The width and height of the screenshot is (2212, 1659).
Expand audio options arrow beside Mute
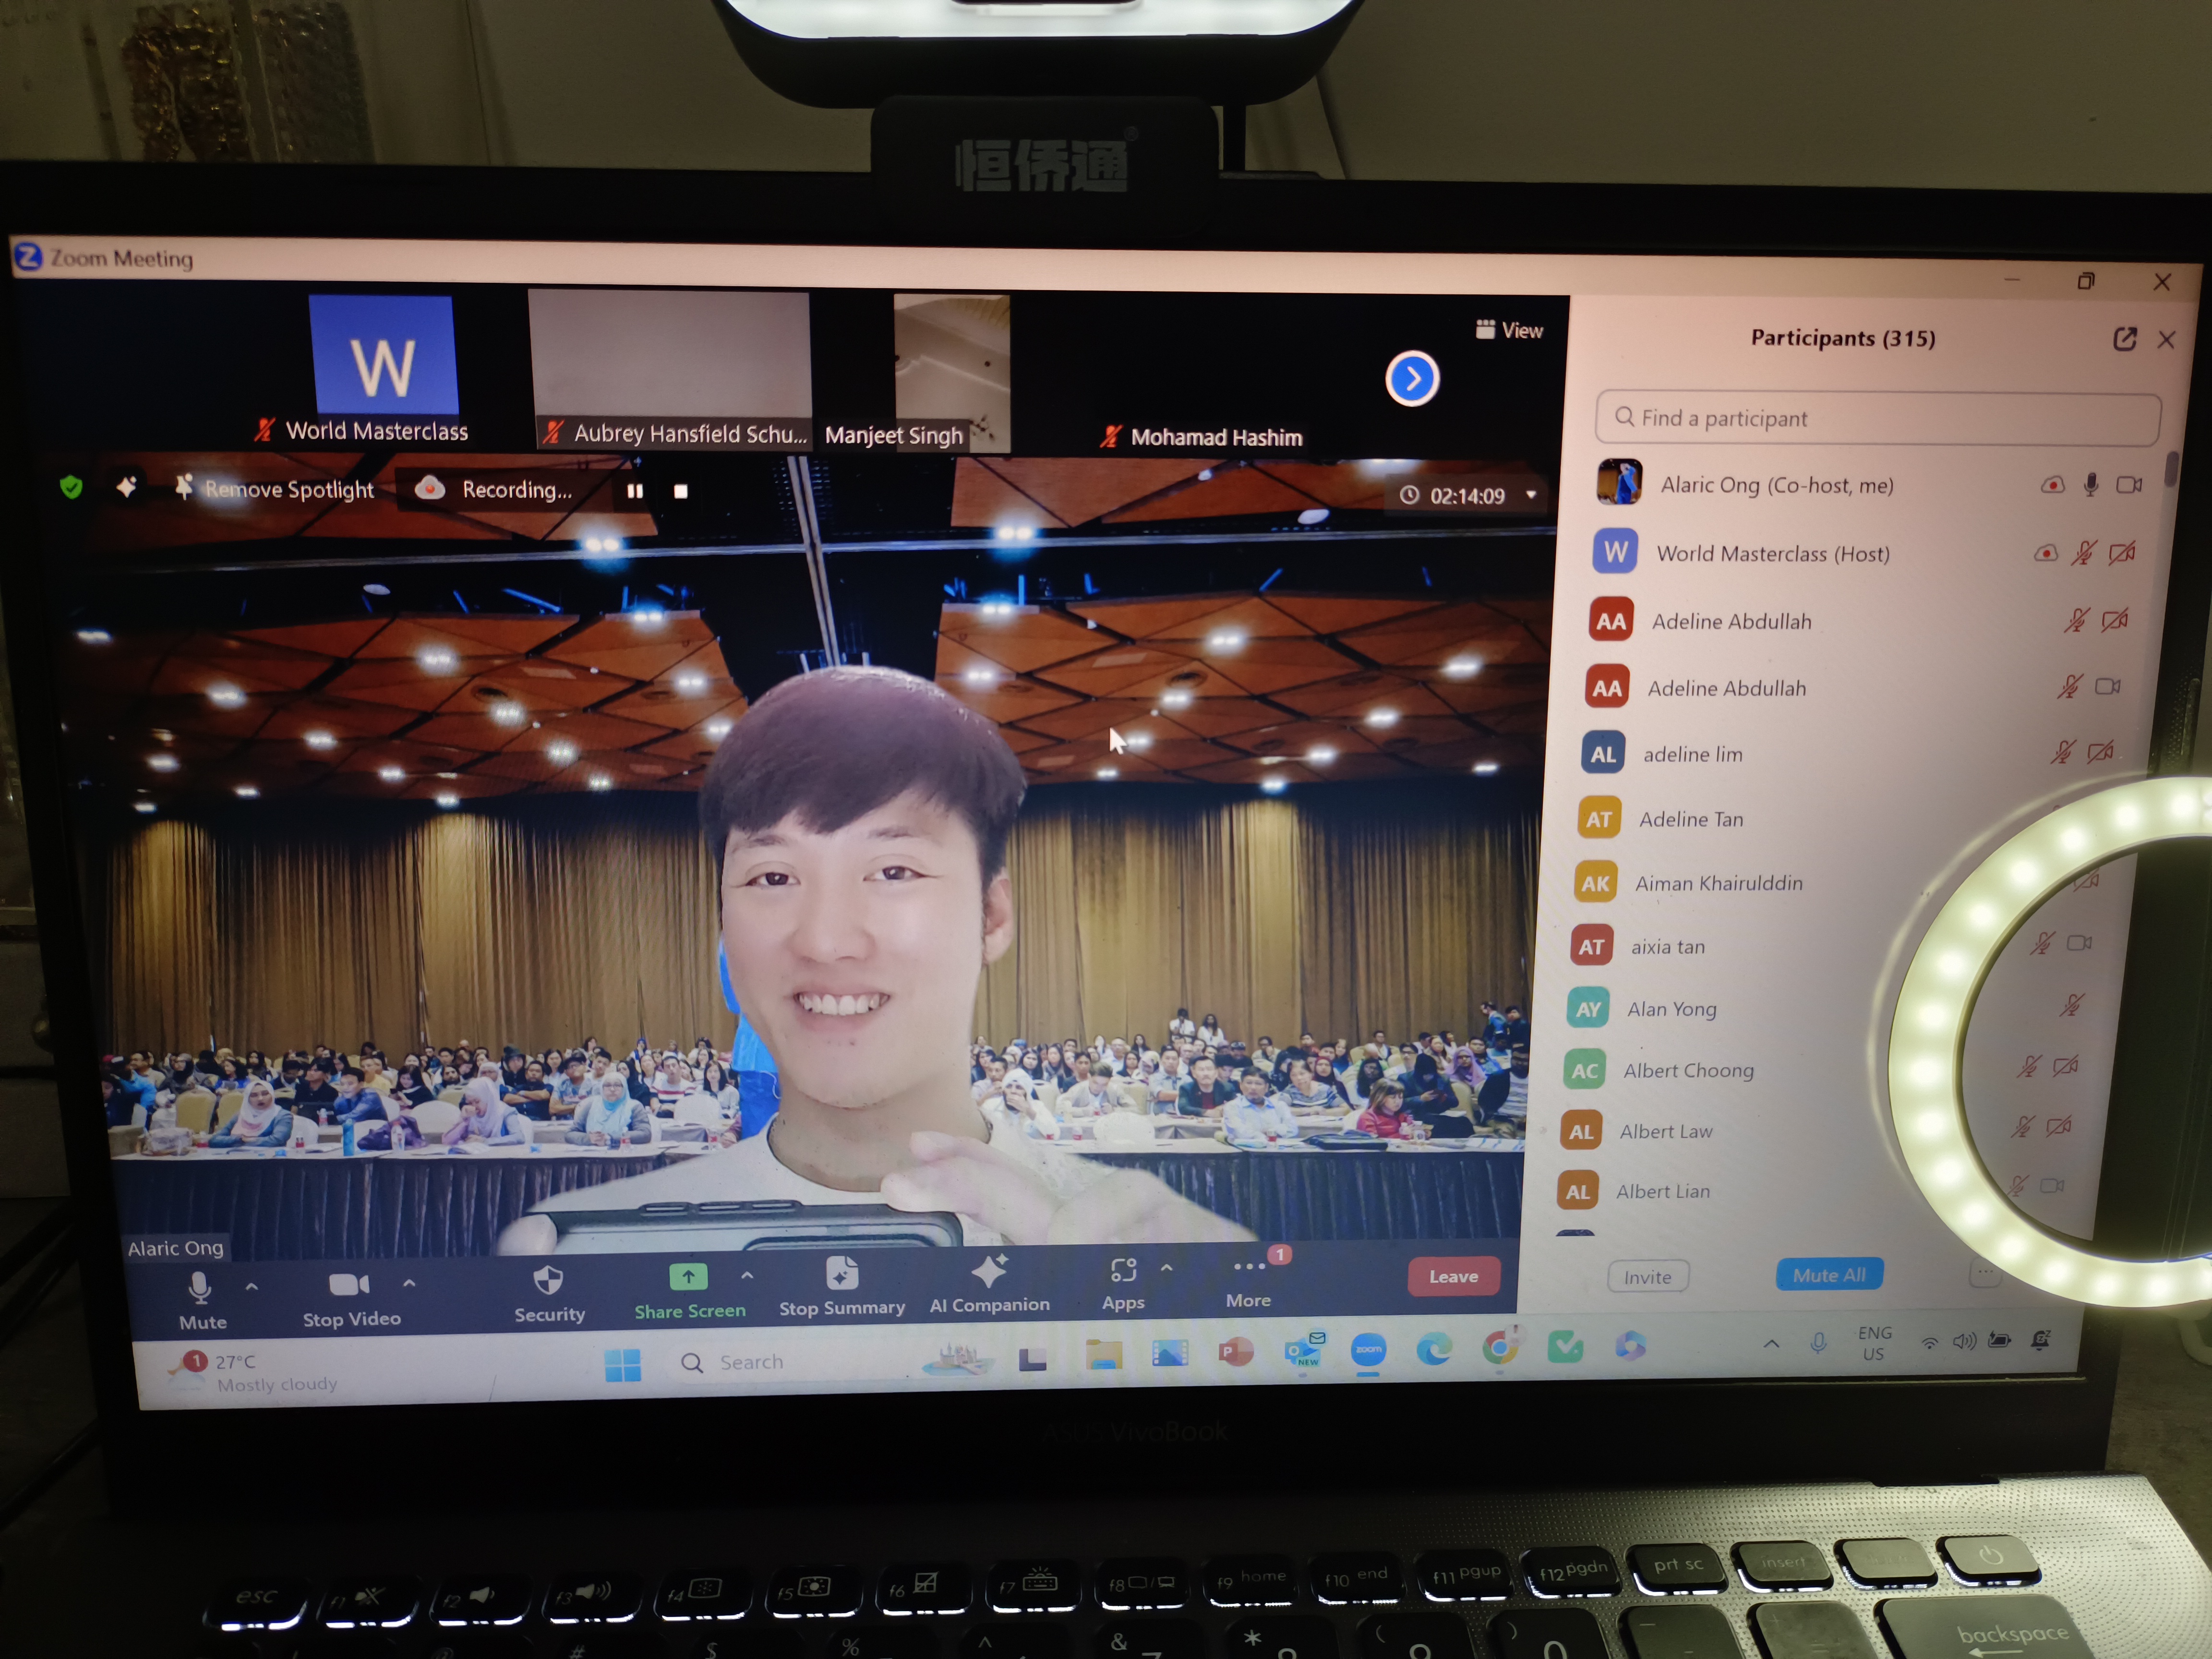[x=252, y=1287]
